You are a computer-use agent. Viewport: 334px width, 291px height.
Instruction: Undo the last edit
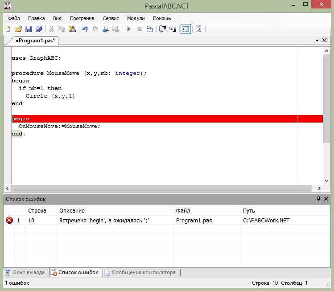[85, 29]
